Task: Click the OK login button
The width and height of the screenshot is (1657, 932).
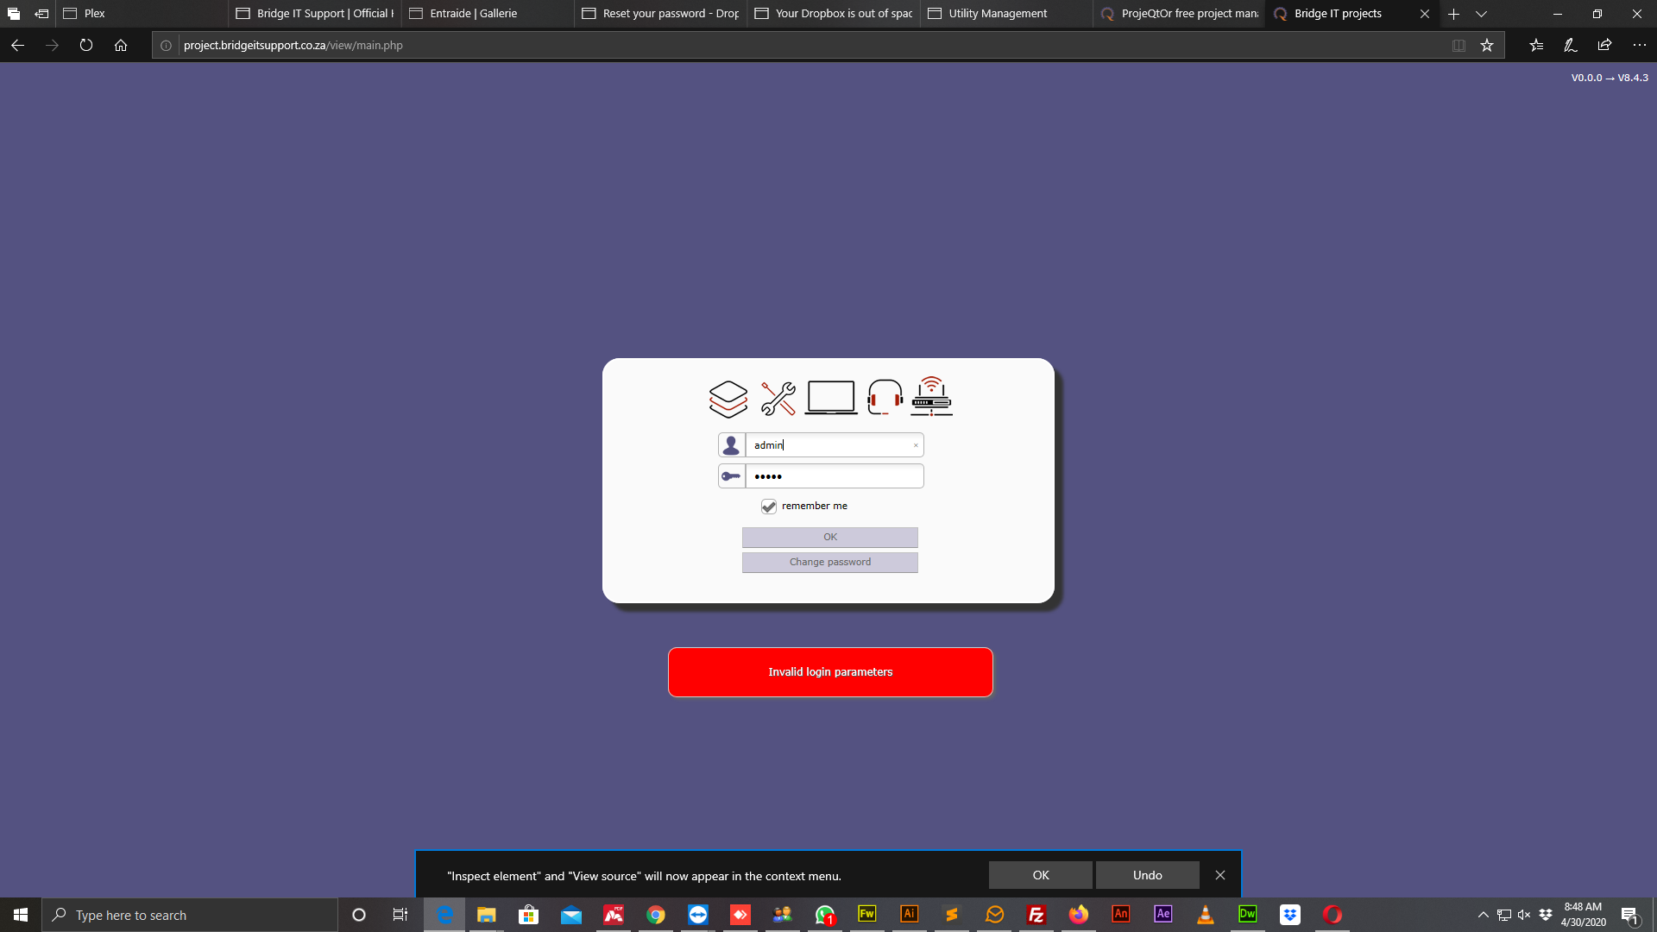Action: click(829, 537)
